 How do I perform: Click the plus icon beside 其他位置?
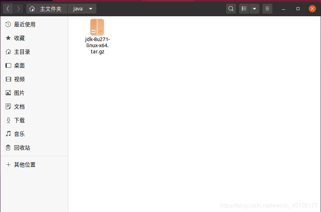pos(8,164)
